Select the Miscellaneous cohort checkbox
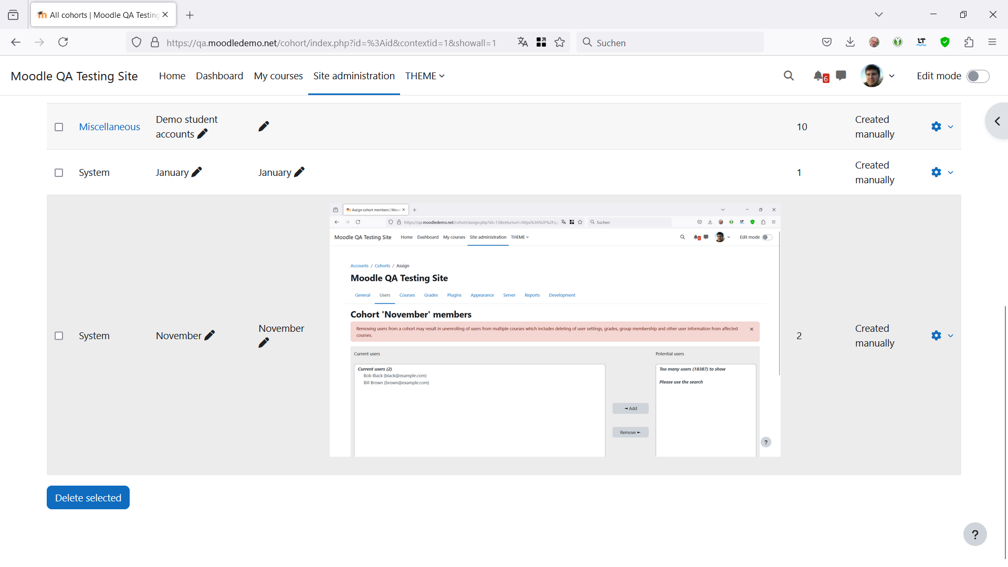 click(x=59, y=127)
